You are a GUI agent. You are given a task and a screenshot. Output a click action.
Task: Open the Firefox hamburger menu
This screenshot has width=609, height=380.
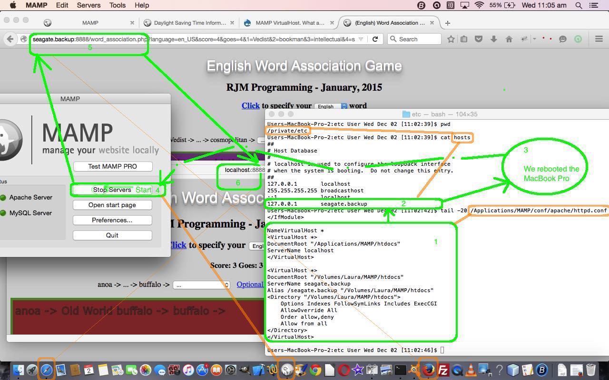[599, 39]
